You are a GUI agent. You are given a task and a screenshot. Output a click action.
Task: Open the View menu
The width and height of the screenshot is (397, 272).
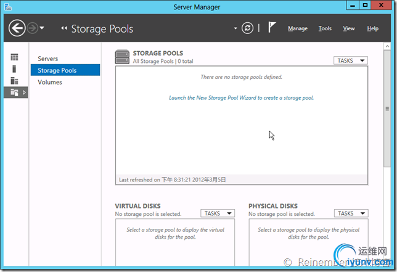[349, 28]
